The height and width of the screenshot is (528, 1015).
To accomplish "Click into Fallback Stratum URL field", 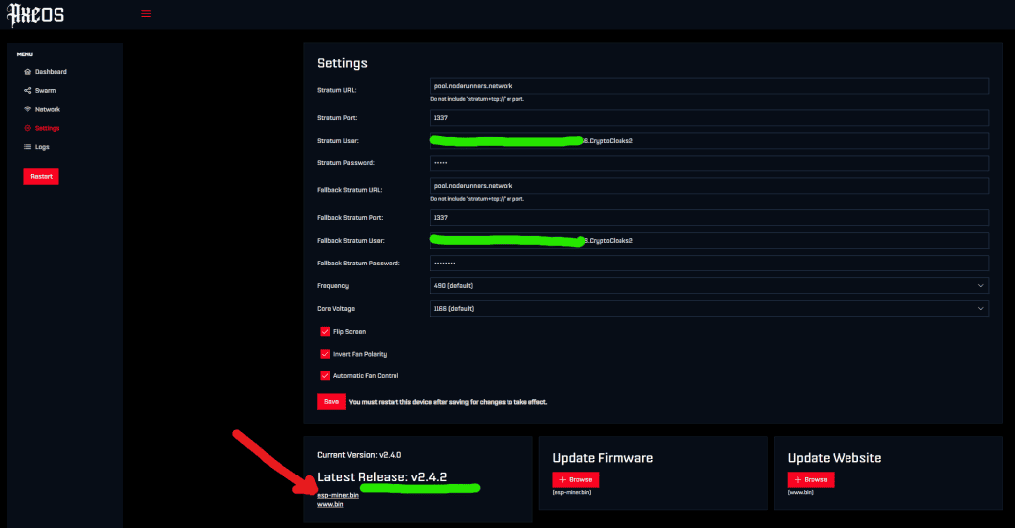I will coord(710,185).
